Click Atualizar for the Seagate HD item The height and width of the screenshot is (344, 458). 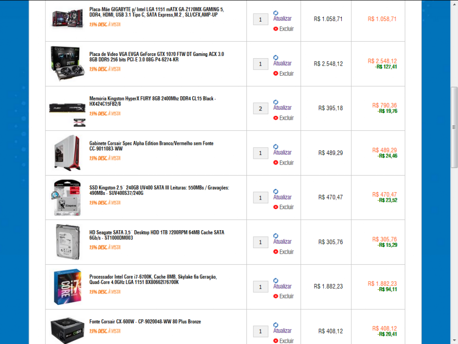(282, 241)
